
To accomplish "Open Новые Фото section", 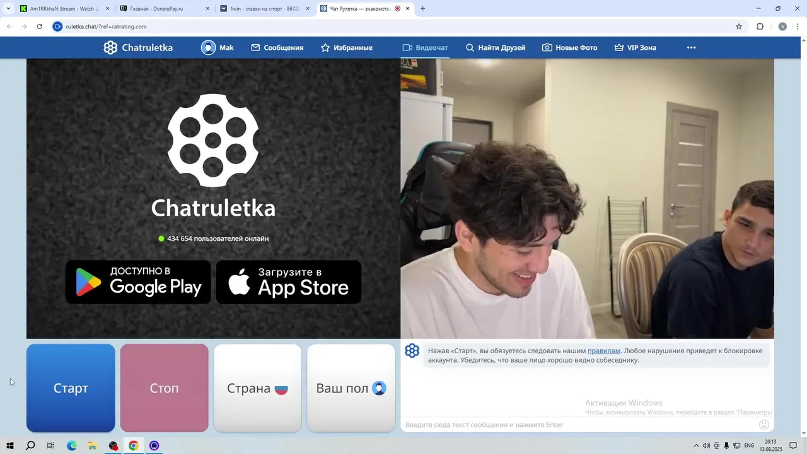I will (x=569, y=48).
